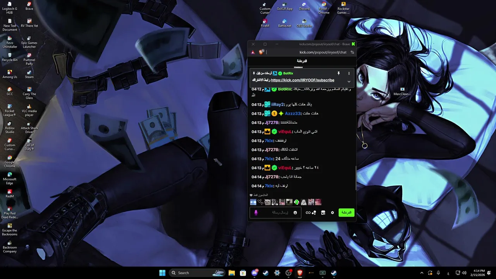This screenshot has width=496, height=279.
Task: Click username Azzz33 in chat
Action: (x=293, y=114)
